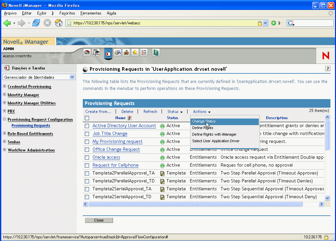Open the Gerenciador de Identidades dropdown
This screenshot has height=241, width=336.
[39, 77]
